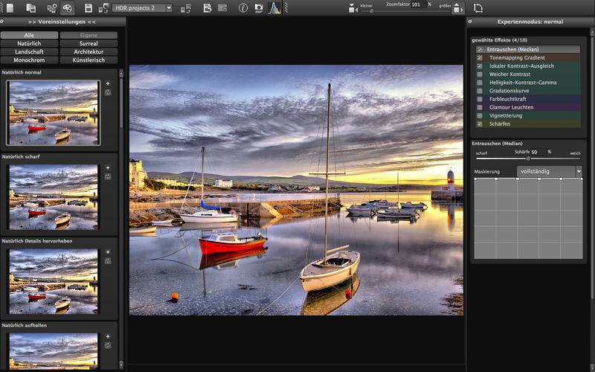The image size is (595, 372).
Task: Click the Zoomfaktor percentage field
Action: [x=418, y=4]
